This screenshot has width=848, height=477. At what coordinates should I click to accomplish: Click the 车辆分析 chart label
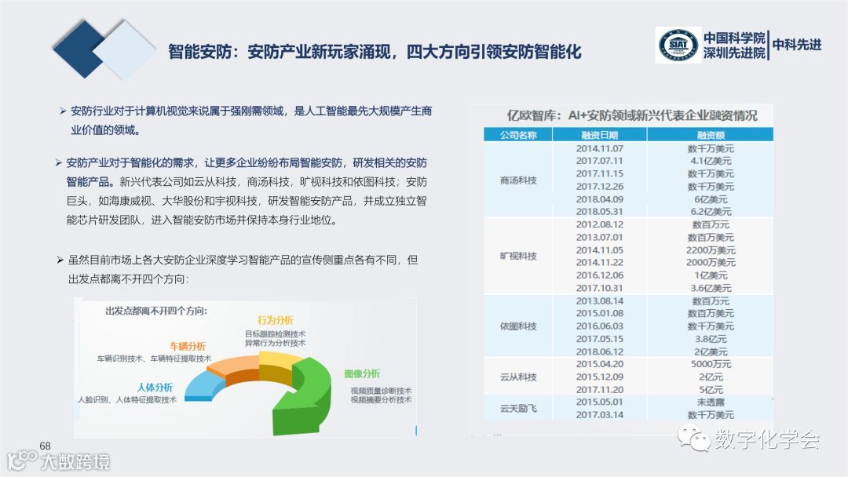188,346
